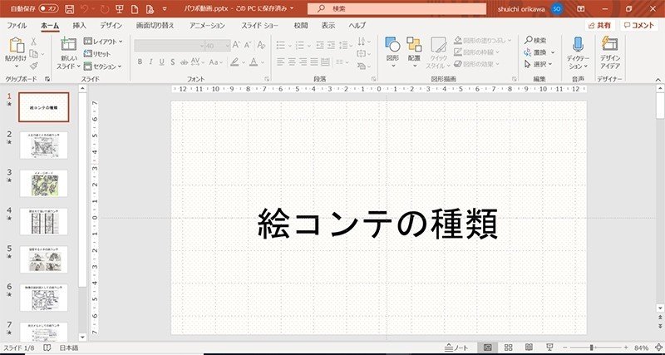Click the numbered list icon
The height and width of the screenshot is (355, 665).
(x=300, y=45)
